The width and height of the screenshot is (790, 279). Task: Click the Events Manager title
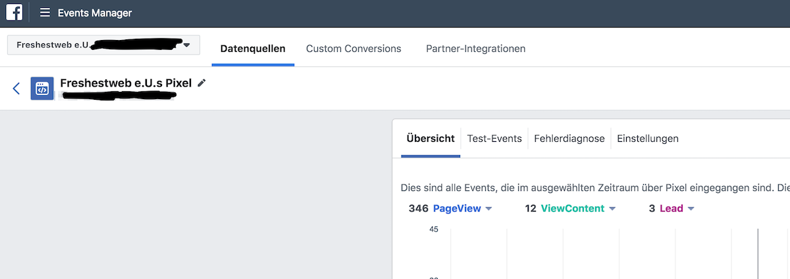pyautogui.click(x=95, y=12)
